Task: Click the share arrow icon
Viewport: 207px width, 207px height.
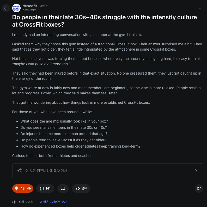Action: pos(77,188)
